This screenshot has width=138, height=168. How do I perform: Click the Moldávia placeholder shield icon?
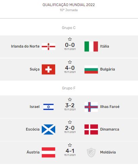click(91, 152)
